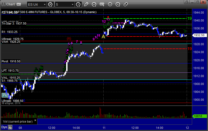Open the GET studies menu
Viewport: 208px width, 131px height.
pyautogui.click(x=102, y=4)
